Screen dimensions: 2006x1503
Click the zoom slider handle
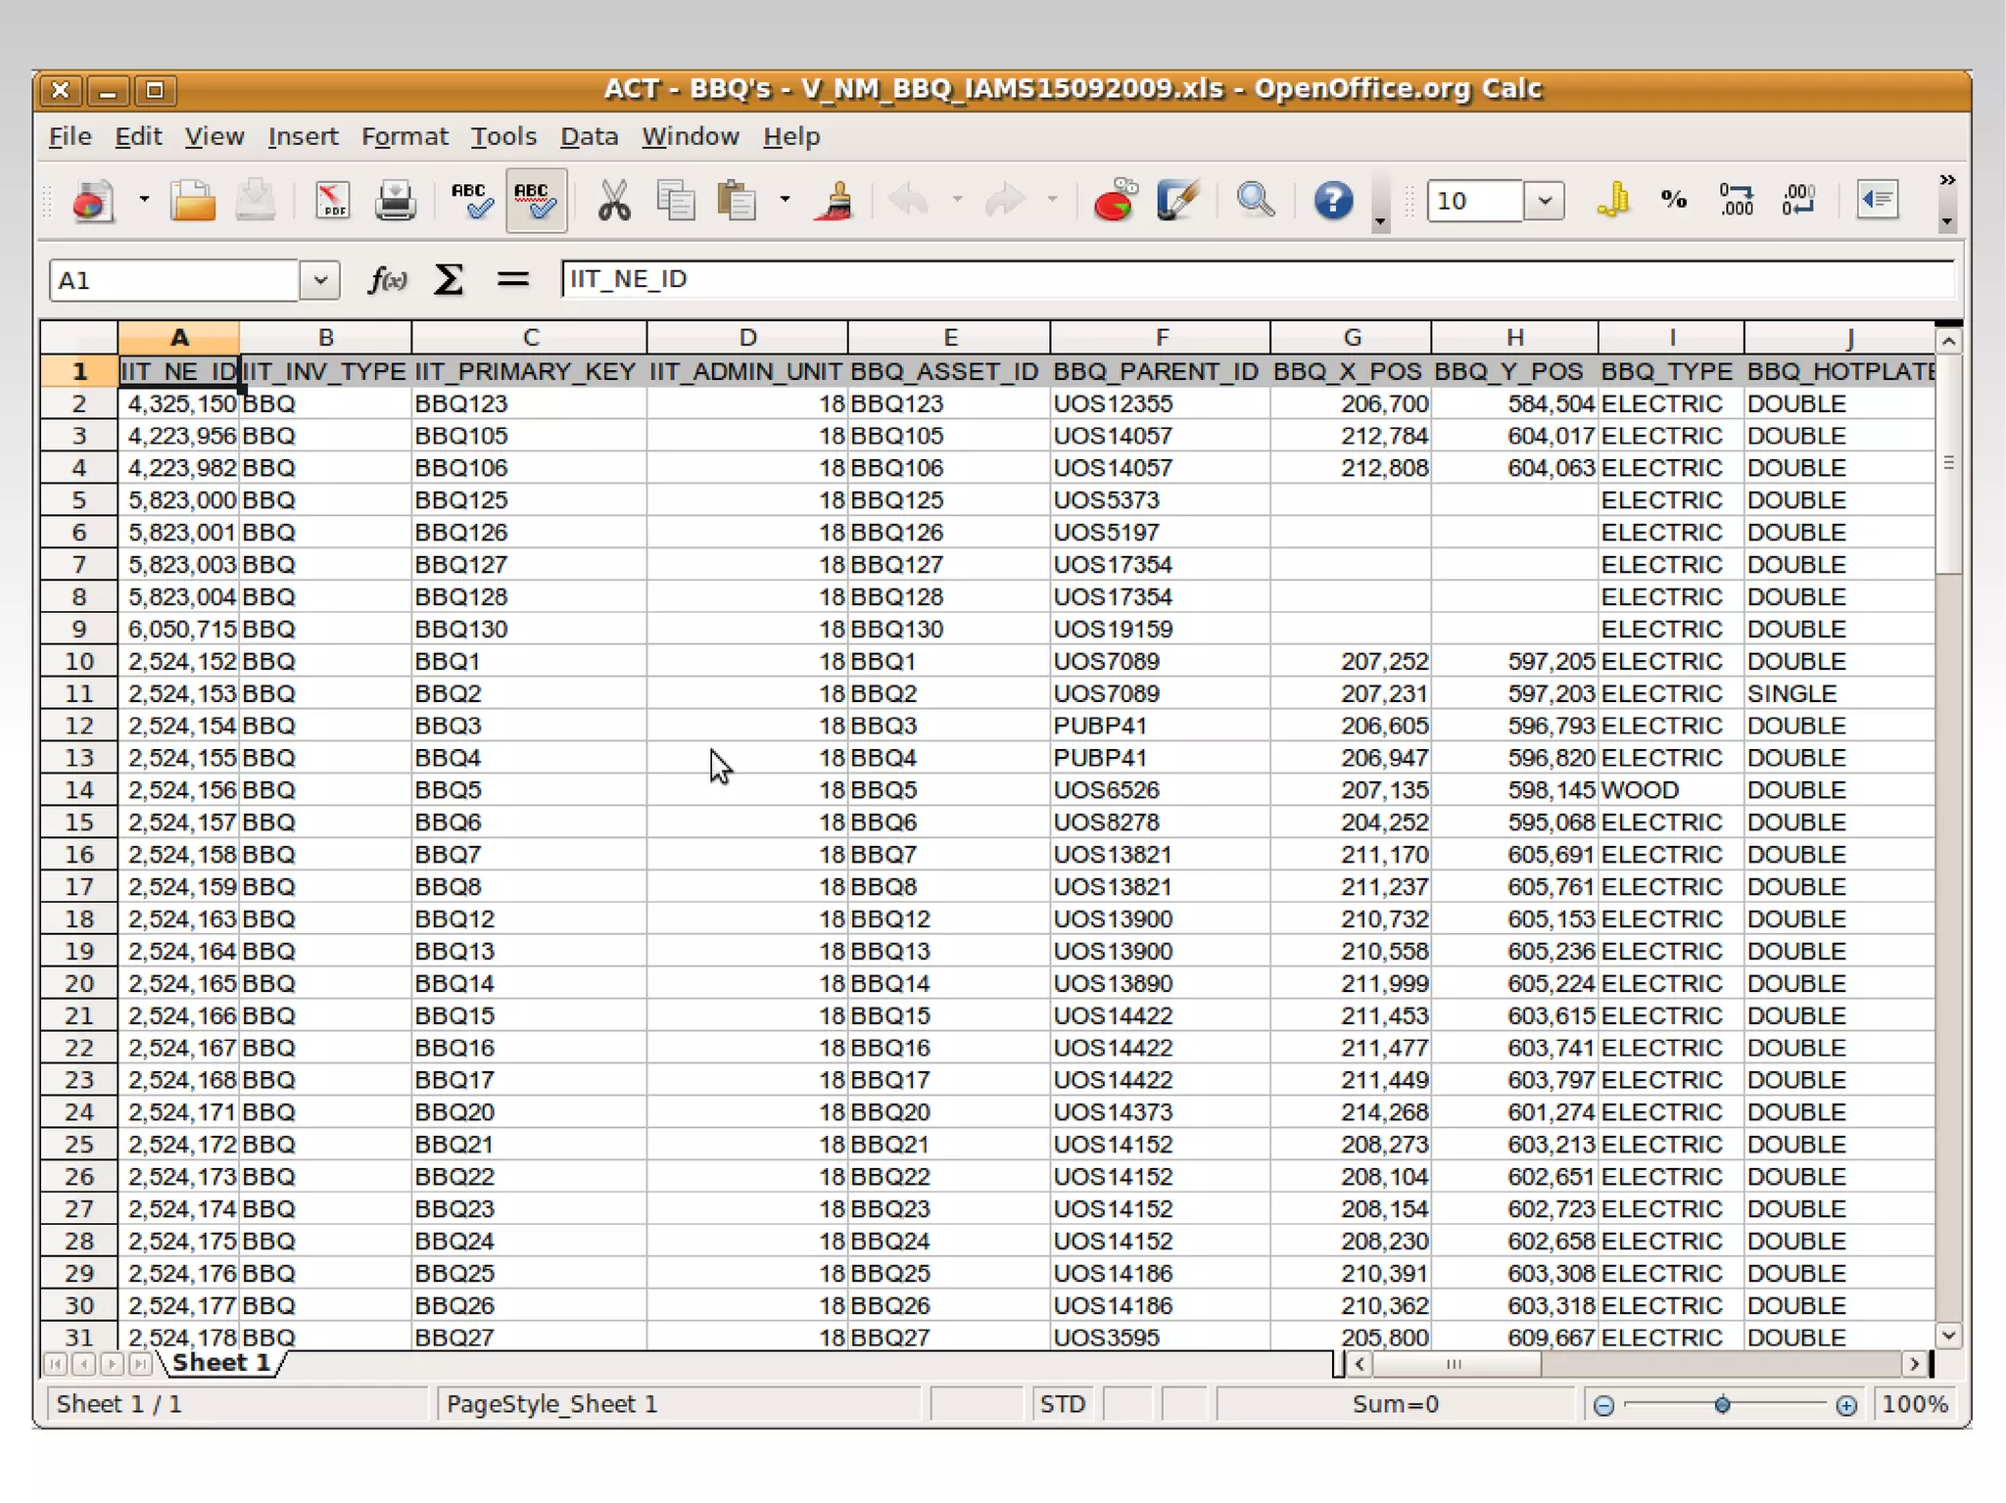[x=1722, y=1405]
